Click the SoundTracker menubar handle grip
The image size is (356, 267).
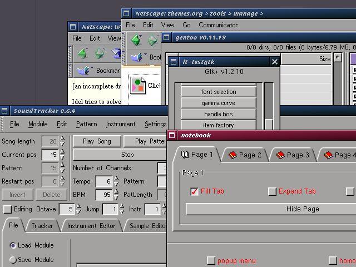click(2, 124)
